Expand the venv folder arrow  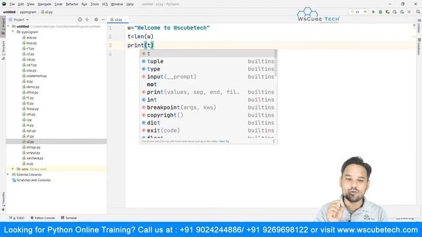click(x=13, y=169)
